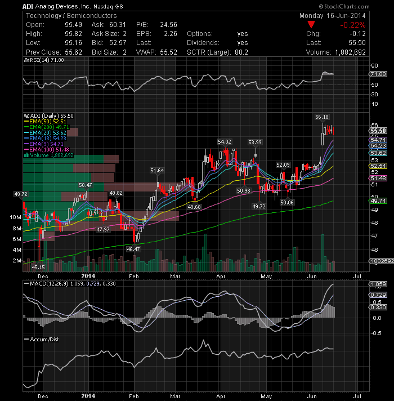Viewport: 394px width, 401px height.
Task: Click the P/E value 24.56
Action: (x=169, y=25)
